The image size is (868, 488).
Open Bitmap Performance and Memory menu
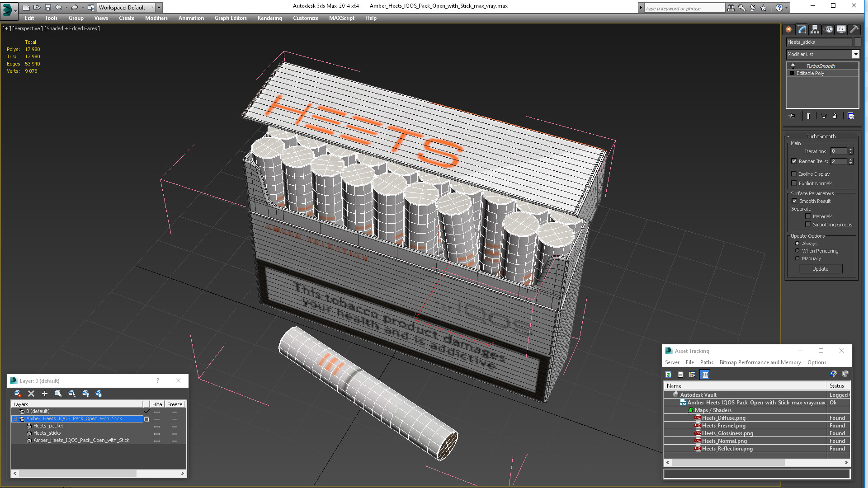(x=760, y=362)
